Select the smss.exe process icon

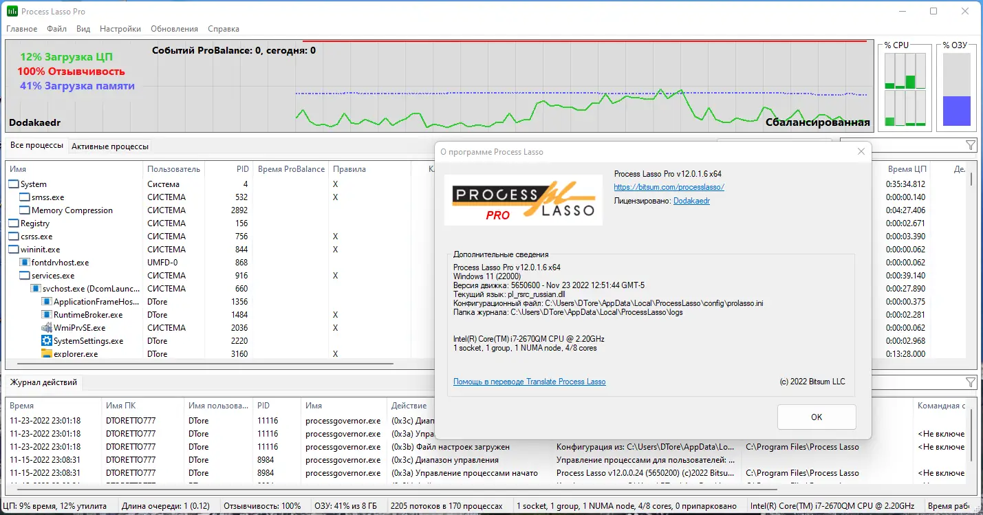click(x=25, y=197)
